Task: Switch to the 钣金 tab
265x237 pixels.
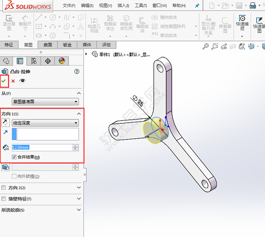Action: tap(67, 45)
